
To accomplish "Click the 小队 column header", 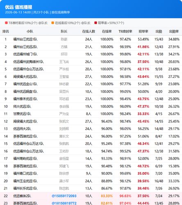I will (x=30, y=32).
